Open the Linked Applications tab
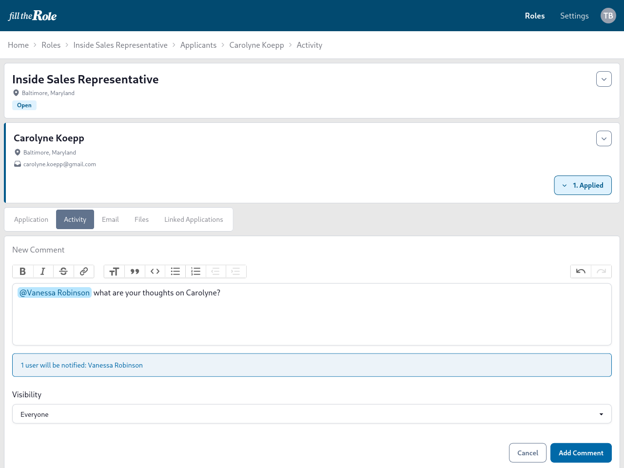624x468 pixels. click(x=194, y=219)
